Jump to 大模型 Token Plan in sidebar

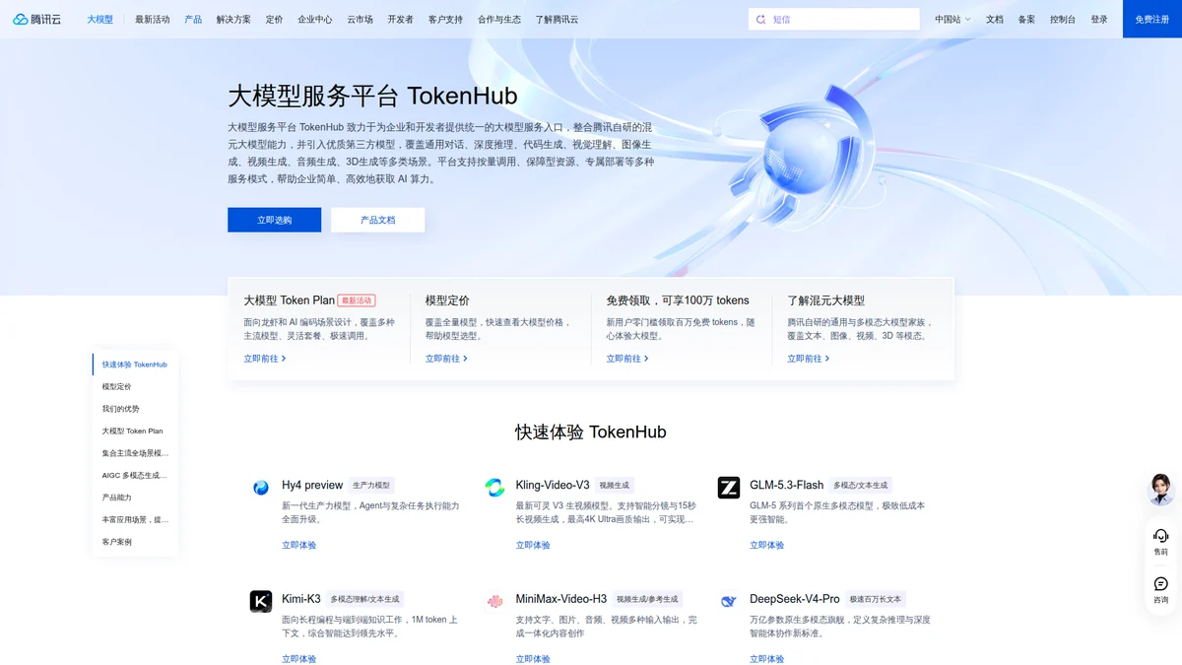(135, 431)
